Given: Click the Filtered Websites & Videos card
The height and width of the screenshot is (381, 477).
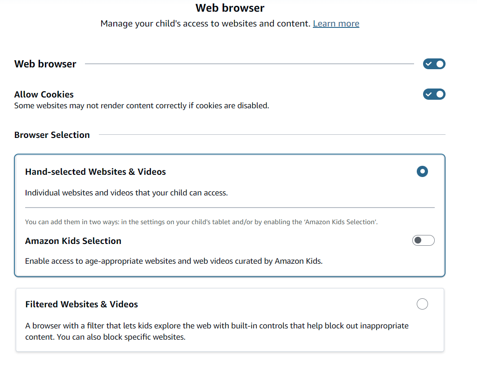Looking at the screenshot, I should point(230,319).
